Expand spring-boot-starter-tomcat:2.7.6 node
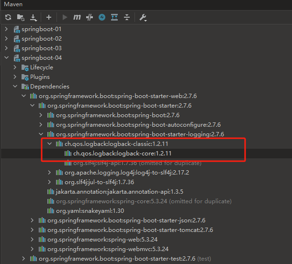Viewport: 292px width, 264px height. 32,230
